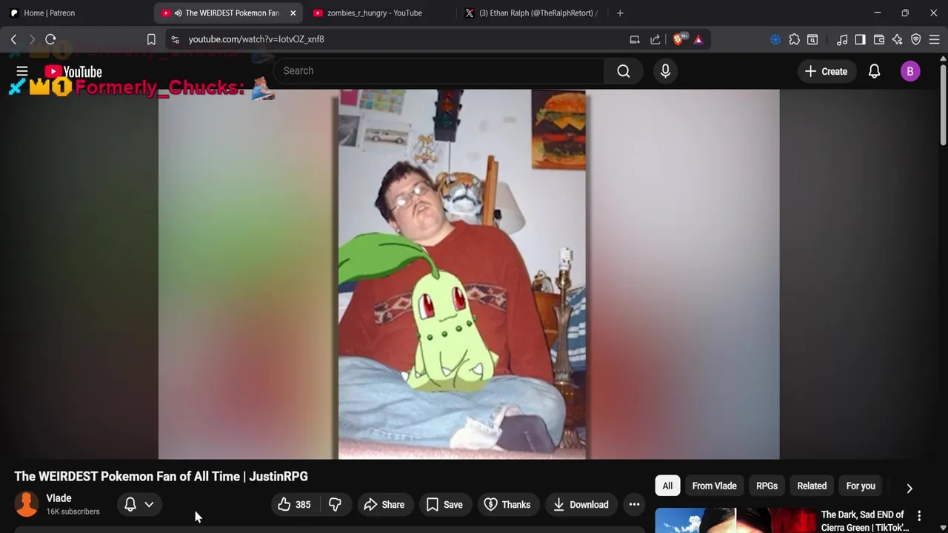Bookmark this page

click(x=151, y=39)
